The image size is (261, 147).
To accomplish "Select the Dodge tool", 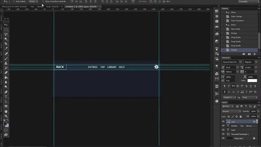I will 6,87.
